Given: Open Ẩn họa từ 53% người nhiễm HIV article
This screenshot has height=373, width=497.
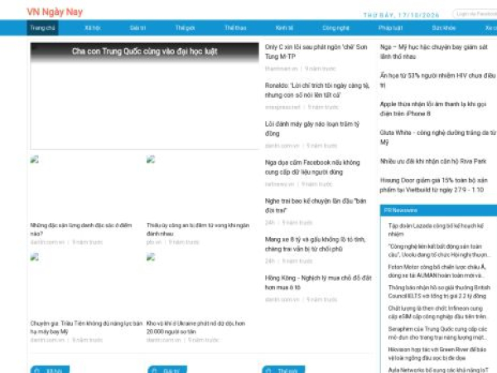Looking at the screenshot, I should coord(437,80).
